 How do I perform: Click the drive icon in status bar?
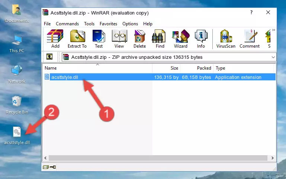pyautogui.click(x=46, y=167)
